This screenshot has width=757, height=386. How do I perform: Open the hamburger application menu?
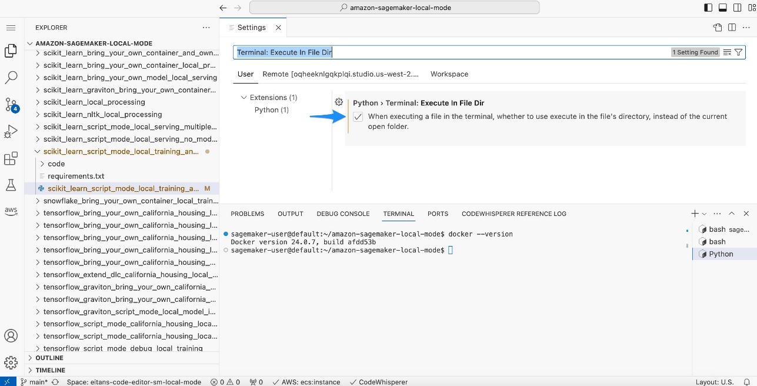click(x=11, y=28)
